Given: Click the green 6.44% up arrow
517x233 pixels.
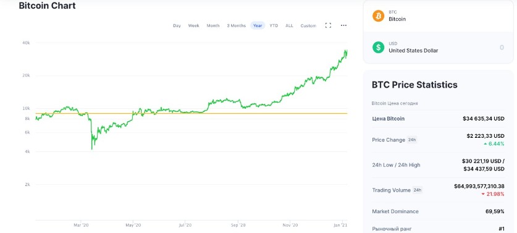Looking at the screenshot, I should tap(484, 144).
